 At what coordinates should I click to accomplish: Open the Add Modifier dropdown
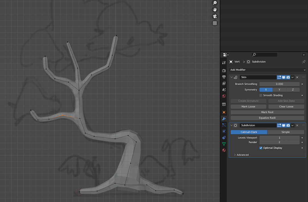pos(267,70)
